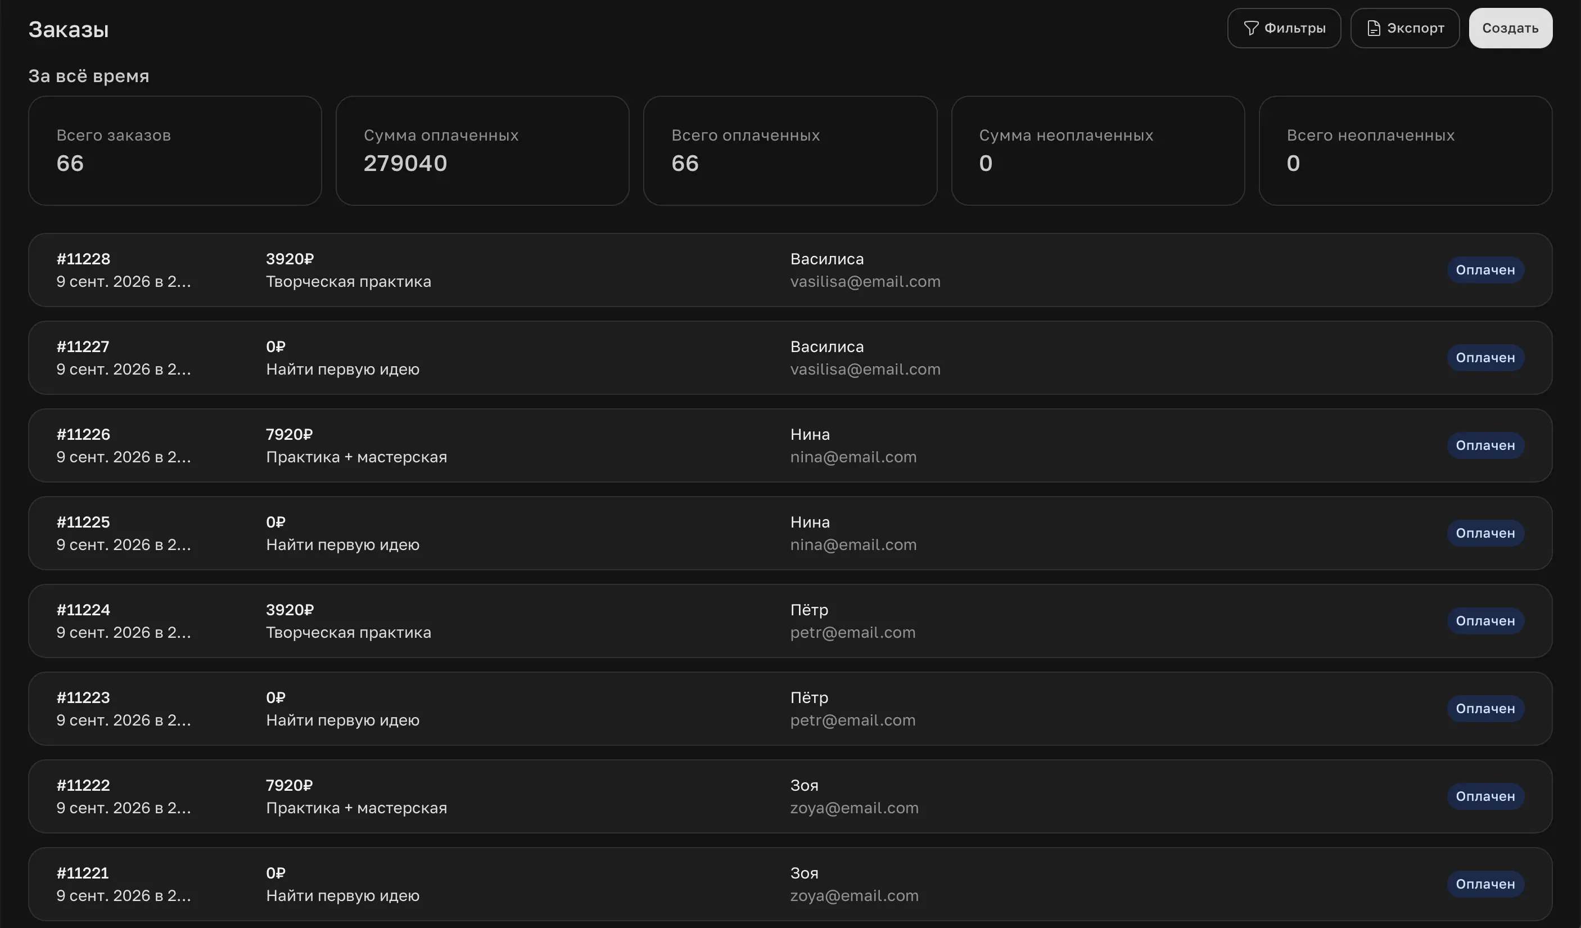
Task: Open the Фильтры label
Action: [1295, 28]
